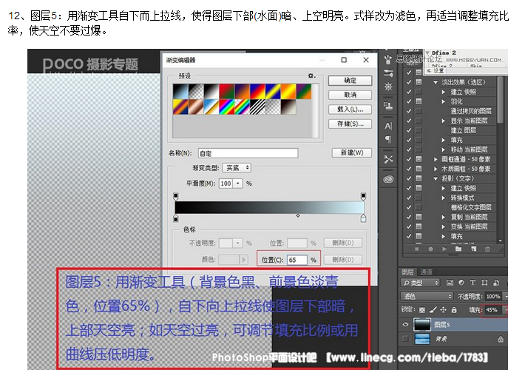Filter layers by type layer icon
The image size is (525, 370).
(x=472, y=283)
